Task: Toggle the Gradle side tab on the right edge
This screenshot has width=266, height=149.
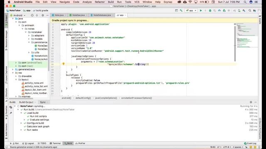Action: tap(260, 19)
